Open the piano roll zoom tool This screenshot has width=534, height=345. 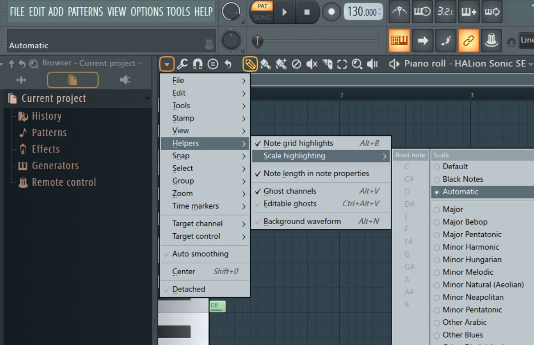[358, 64]
